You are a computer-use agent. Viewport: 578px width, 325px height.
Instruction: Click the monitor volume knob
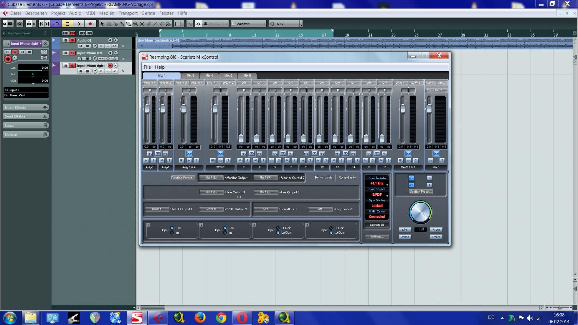(421, 212)
